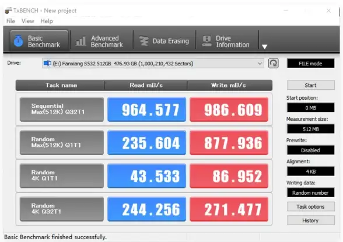343x242 pixels.
Task: Click the 271.477 write result
Action: coord(229,209)
